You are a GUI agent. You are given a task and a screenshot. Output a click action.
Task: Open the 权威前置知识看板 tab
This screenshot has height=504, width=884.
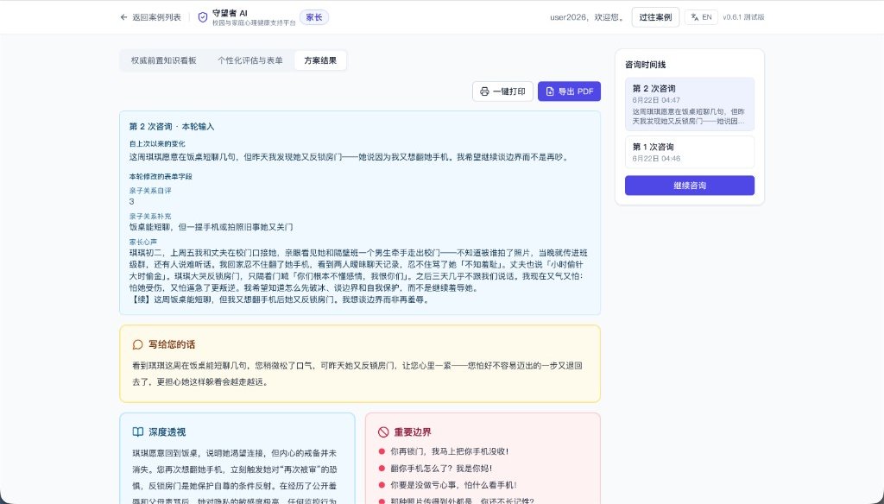[163, 60]
